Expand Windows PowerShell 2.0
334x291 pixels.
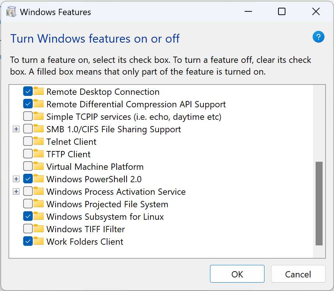coord(16,179)
